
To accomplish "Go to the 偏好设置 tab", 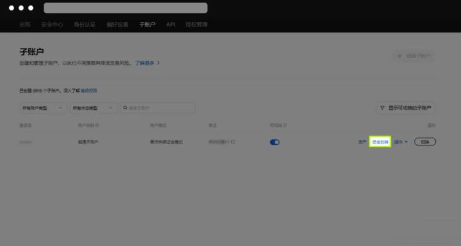I will pyautogui.click(x=117, y=25).
